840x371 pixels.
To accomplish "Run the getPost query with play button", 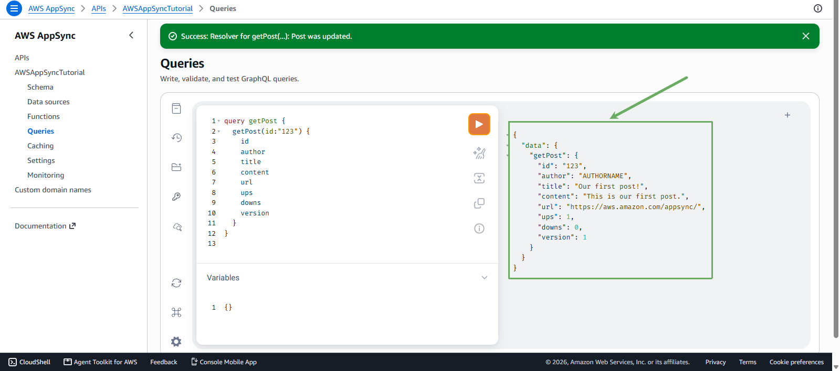I will click(x=479, y=124).
